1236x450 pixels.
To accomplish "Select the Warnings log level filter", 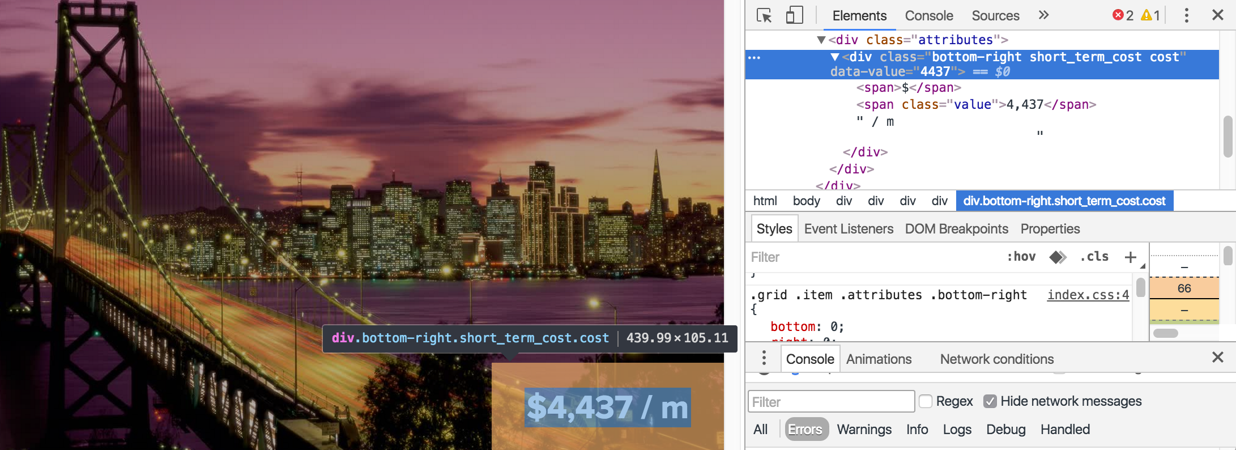I will [x=864, y=430].
